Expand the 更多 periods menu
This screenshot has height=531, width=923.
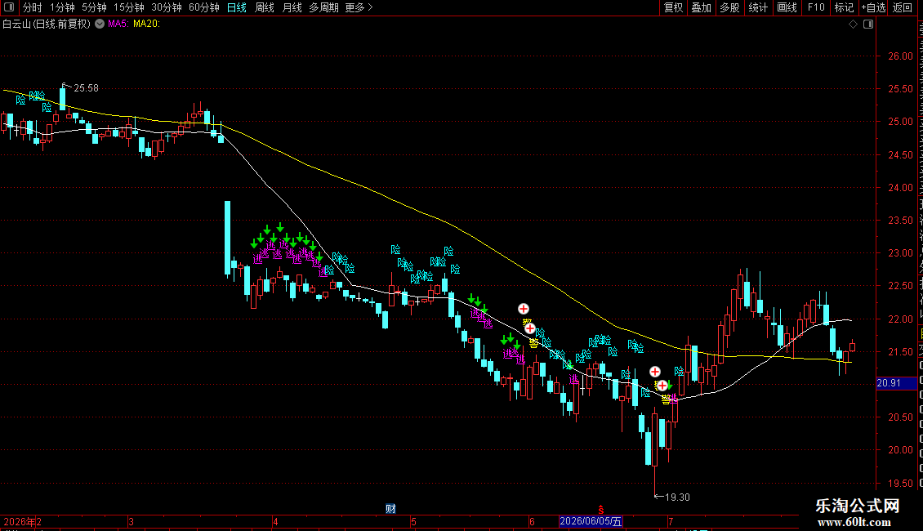pyautogui.click(x=359, y=7)
